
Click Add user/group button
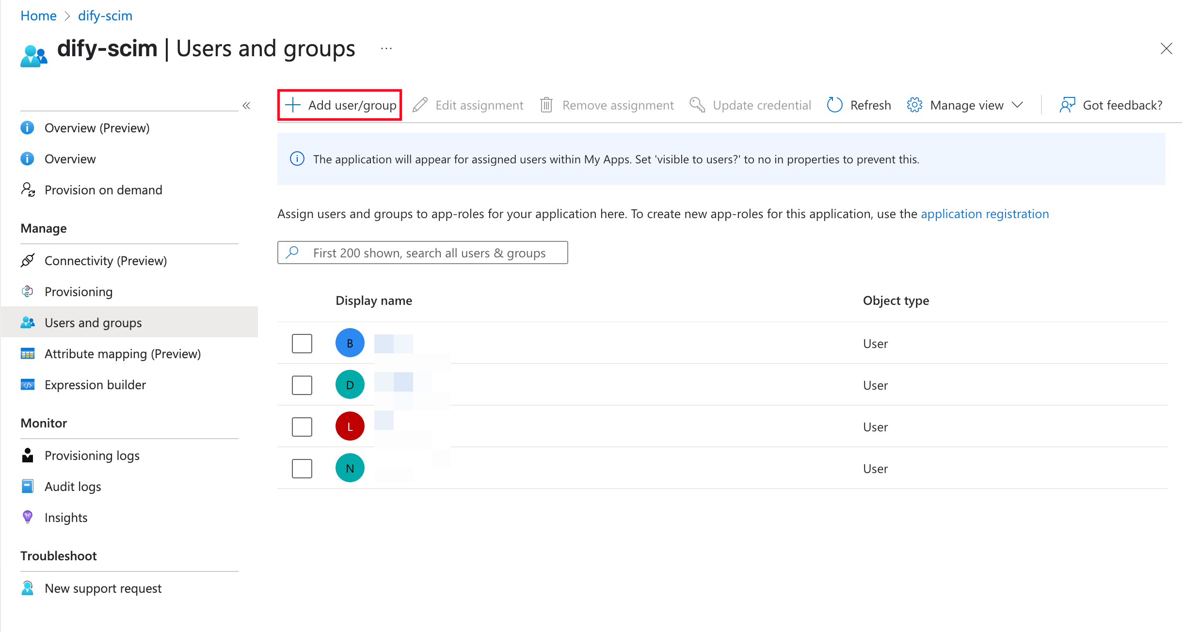point(340,105)
